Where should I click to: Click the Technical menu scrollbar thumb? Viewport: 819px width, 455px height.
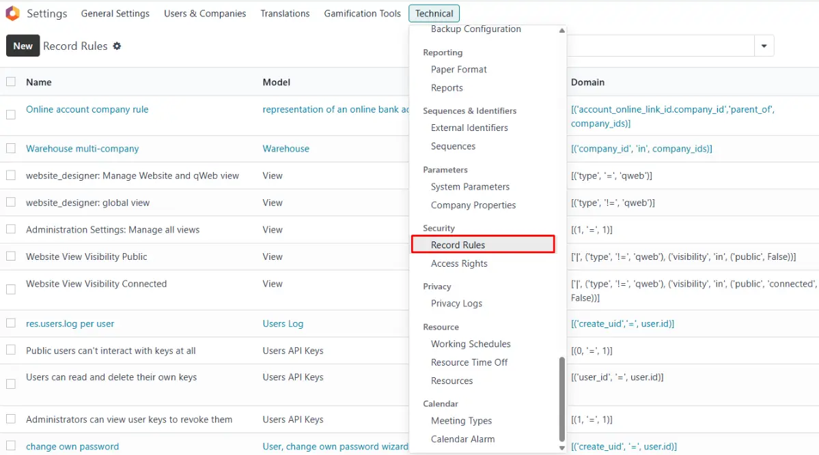click(x=562, y=399)
